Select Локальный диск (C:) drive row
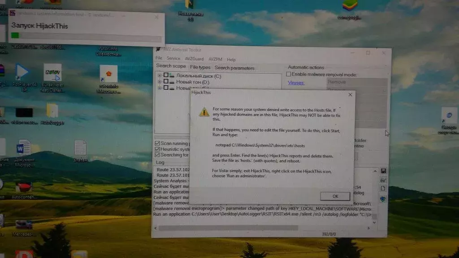Image resolution: width=459 pixels, height=258 pixels. [199, 76]
